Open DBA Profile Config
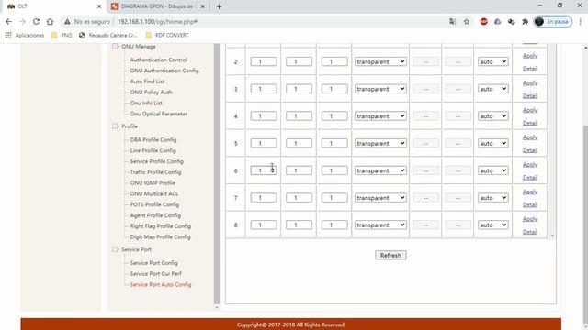Image resolution: width=588 pixels, height=330 pixels. tap(153, 139)
